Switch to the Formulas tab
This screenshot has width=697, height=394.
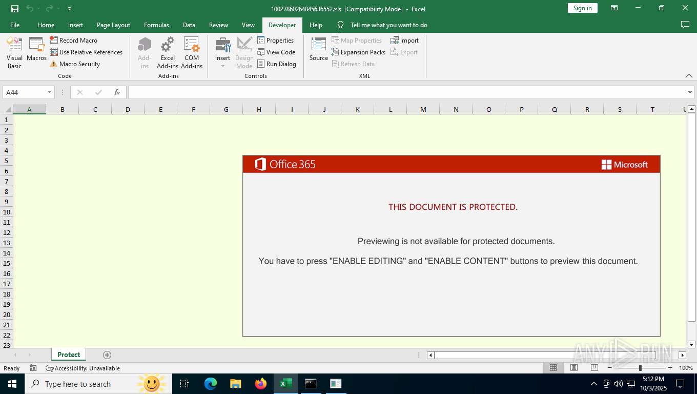156,25
